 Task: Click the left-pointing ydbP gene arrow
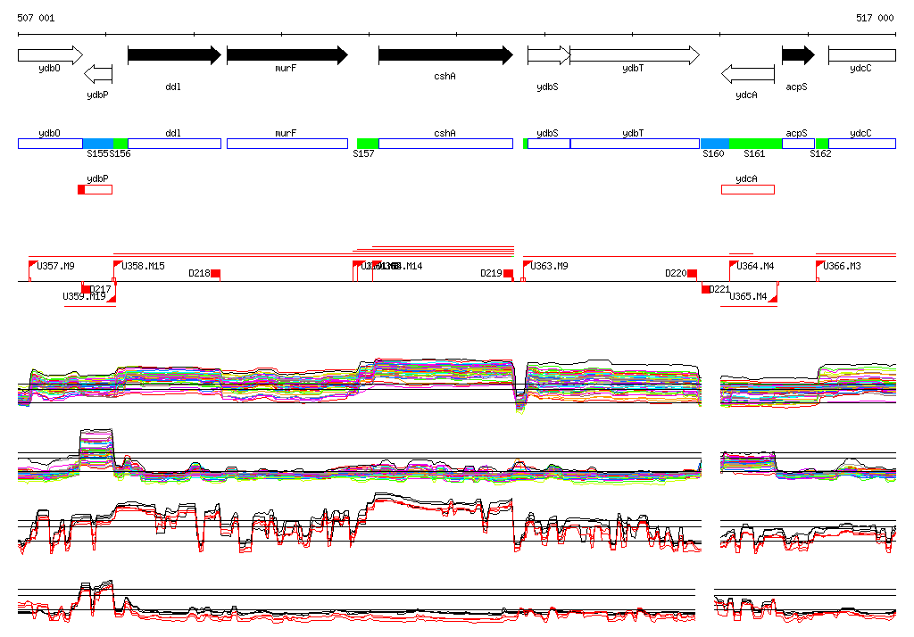pos(98,73)
